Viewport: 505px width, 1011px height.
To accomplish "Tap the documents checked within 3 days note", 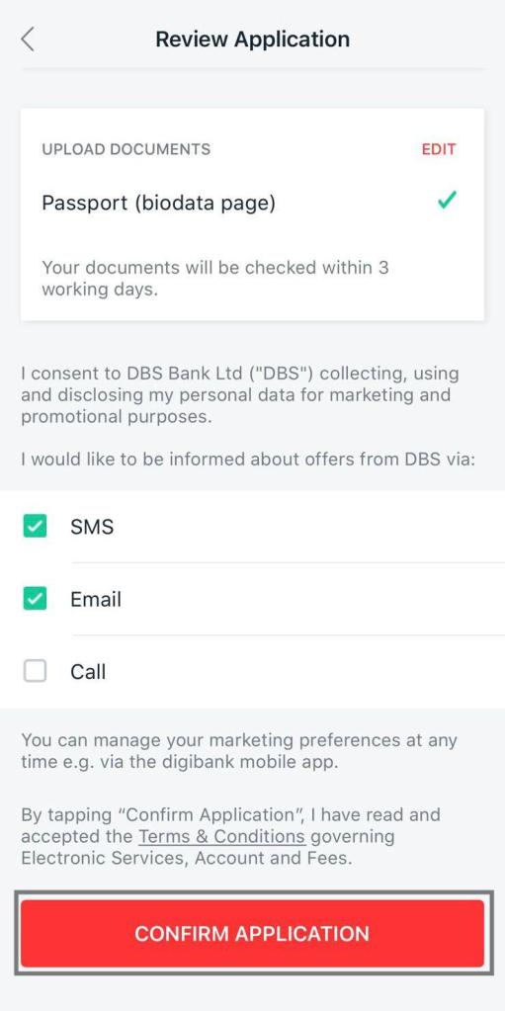I will 215,278.
